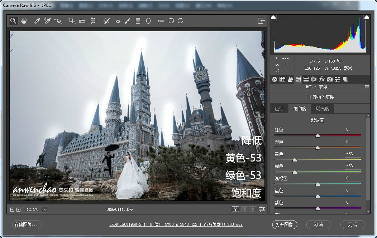
Task: Open the Effects fx panel icon
Action: [322, 79]
